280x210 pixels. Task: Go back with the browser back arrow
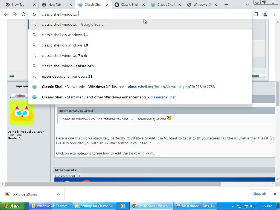[6, 14]
